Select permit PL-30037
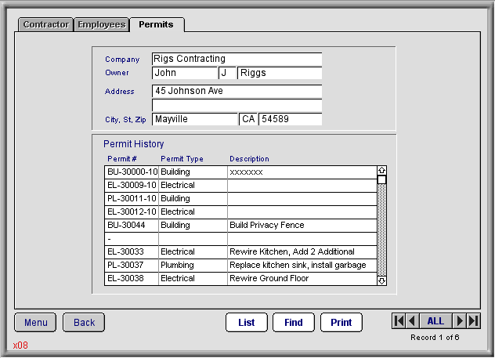The image size is (495, 358). tap(132, 266)
